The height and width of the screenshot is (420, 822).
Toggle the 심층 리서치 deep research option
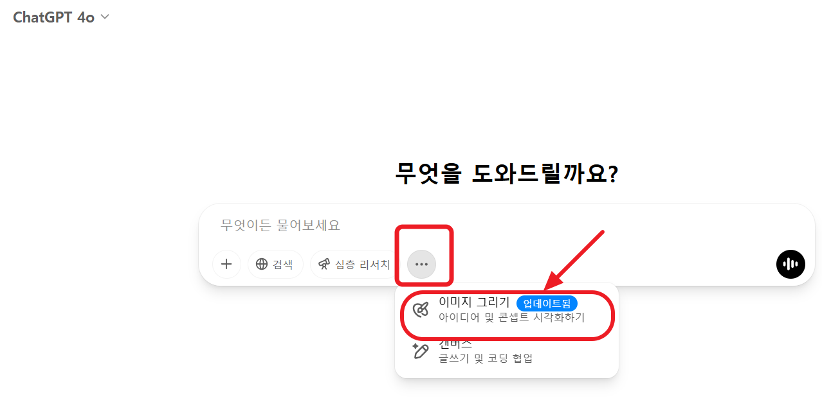click(354, 264)
